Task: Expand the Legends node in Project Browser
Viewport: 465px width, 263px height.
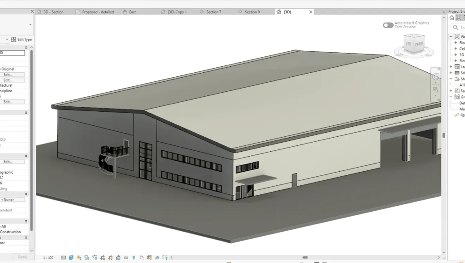Action: (x=451, y=67)
